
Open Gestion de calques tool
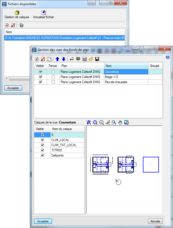coord(17,13)
